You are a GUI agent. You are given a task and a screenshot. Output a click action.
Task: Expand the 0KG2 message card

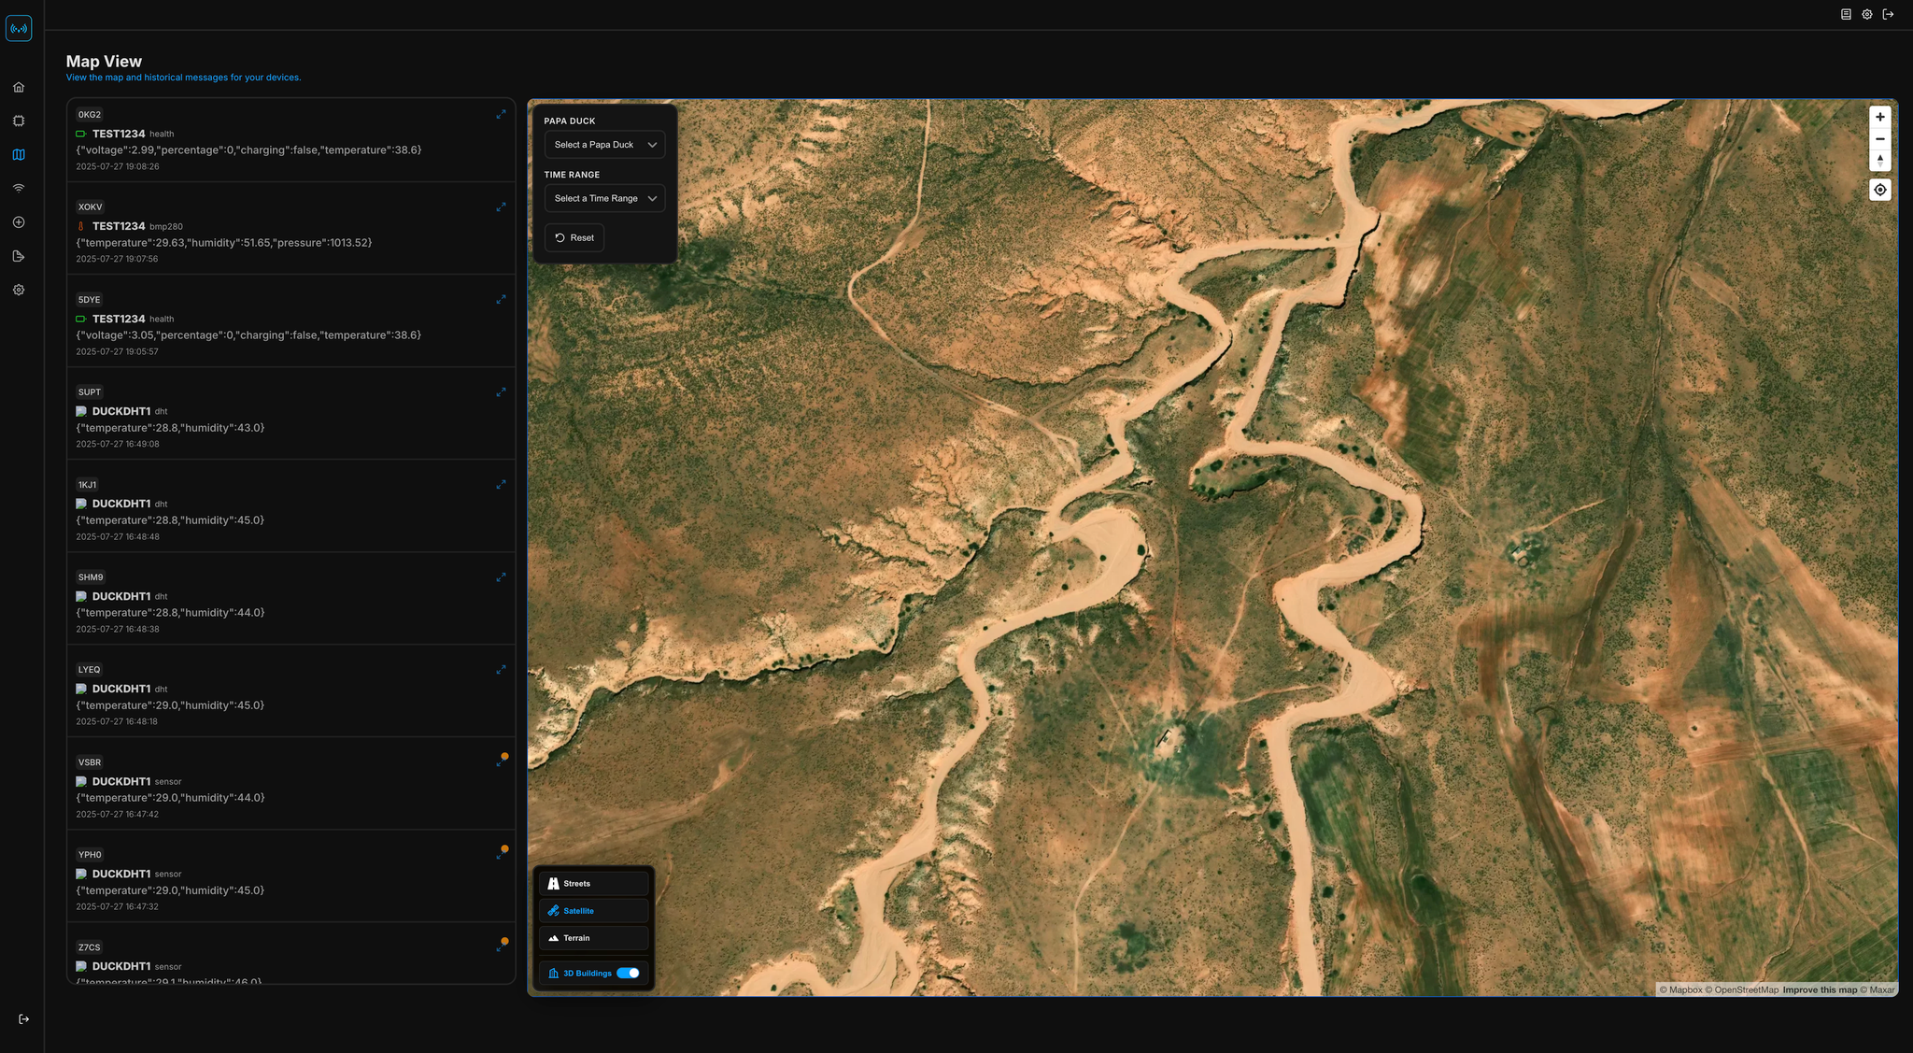coord(501,114)
